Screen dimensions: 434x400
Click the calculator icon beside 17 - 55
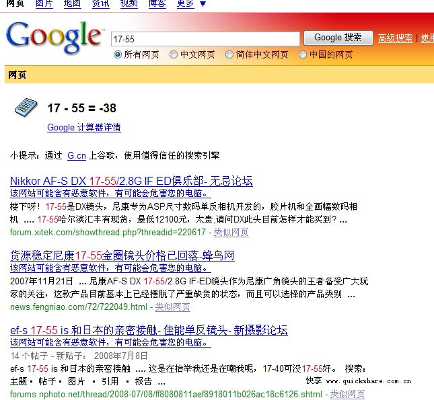tap(26, 108)
